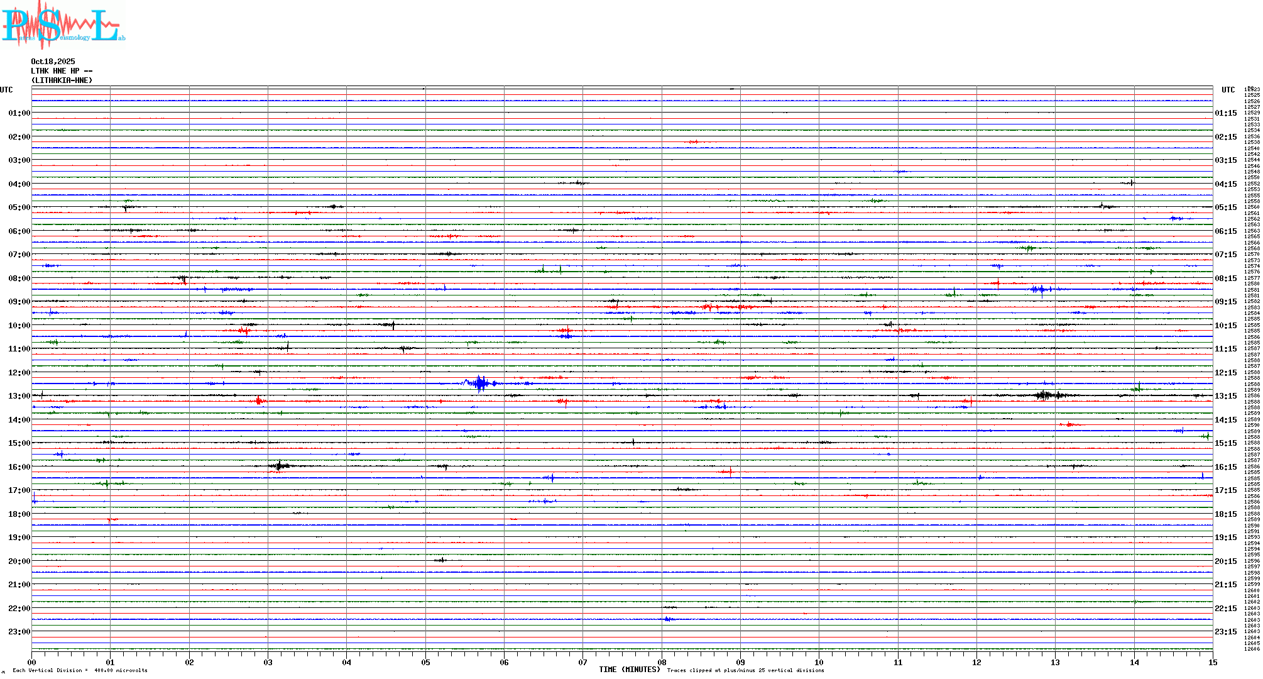Select the 01:15 time label on right

(x=1225, y=113)
